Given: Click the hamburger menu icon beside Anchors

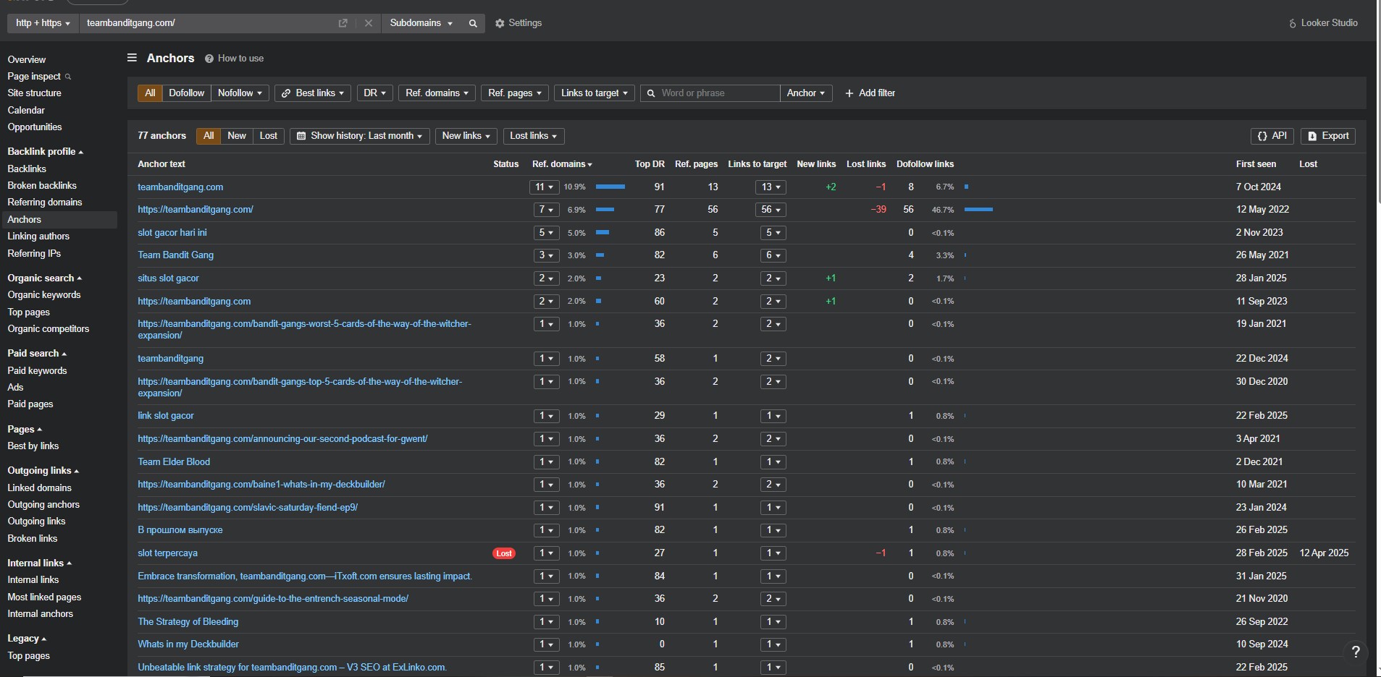Looking at the screenshot, I should (132, 58).
